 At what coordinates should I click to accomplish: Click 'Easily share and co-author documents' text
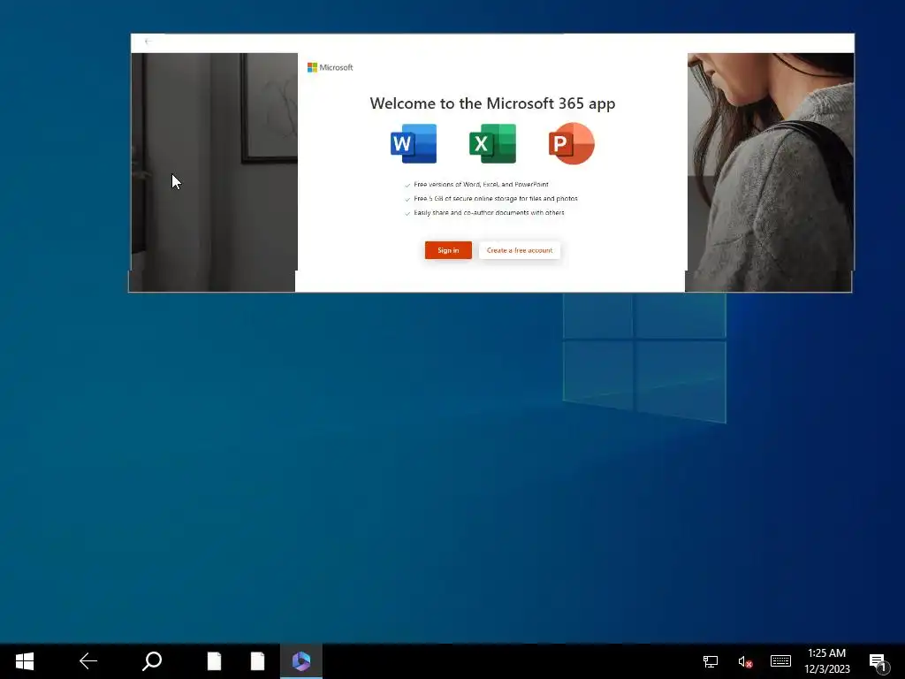click(x=489, y=212)
